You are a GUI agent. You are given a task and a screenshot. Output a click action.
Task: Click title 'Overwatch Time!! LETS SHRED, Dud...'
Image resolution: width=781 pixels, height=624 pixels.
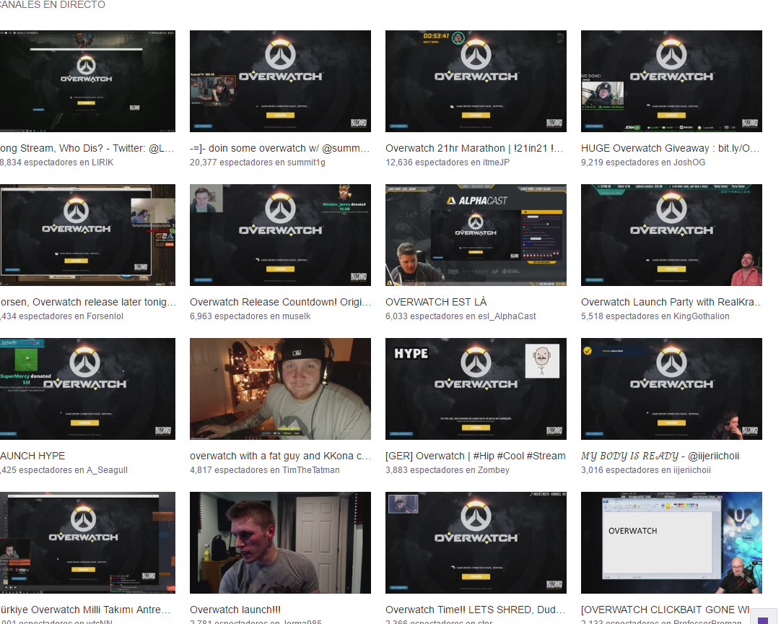pyautogui.click(x=475, y=610)
